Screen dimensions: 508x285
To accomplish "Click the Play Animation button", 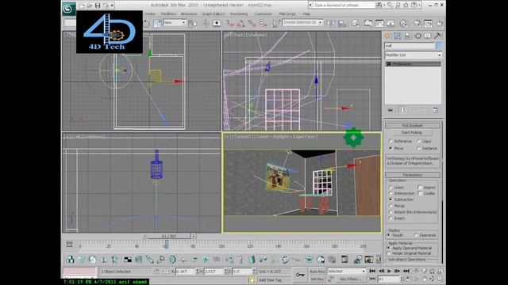I will coord(390,271).
